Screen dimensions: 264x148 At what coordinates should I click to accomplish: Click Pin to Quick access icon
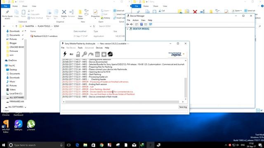pos(7,14)
